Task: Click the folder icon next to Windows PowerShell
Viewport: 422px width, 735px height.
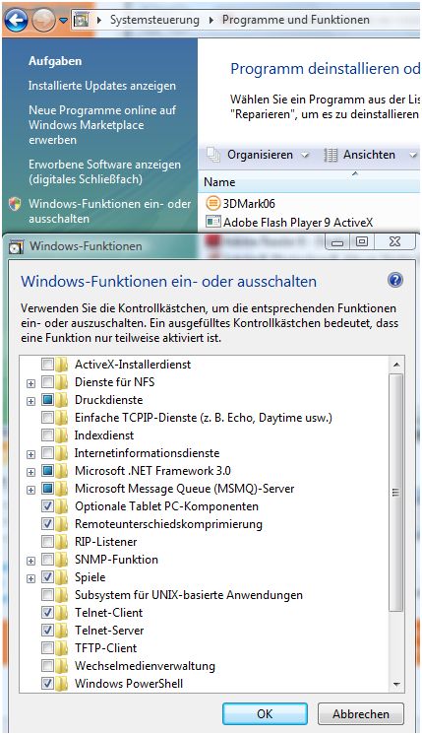Action: coord(61,684)
